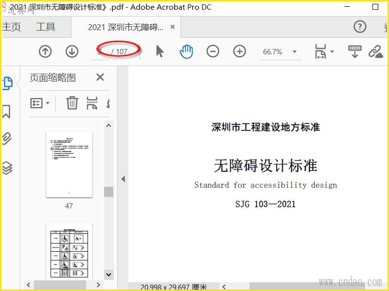The image size is (389, 291).
Task: Click thumbnail scrollbar down arrow
Action: 108,274
